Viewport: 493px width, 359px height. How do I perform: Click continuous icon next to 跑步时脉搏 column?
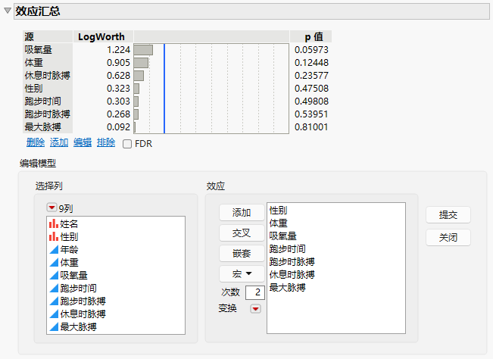click(x=54, y=301)
